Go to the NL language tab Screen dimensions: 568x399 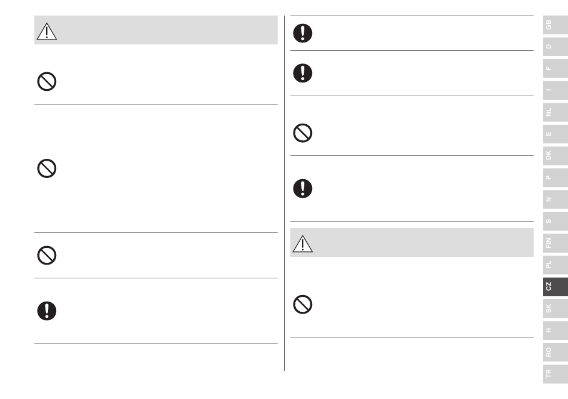[555, 112]
